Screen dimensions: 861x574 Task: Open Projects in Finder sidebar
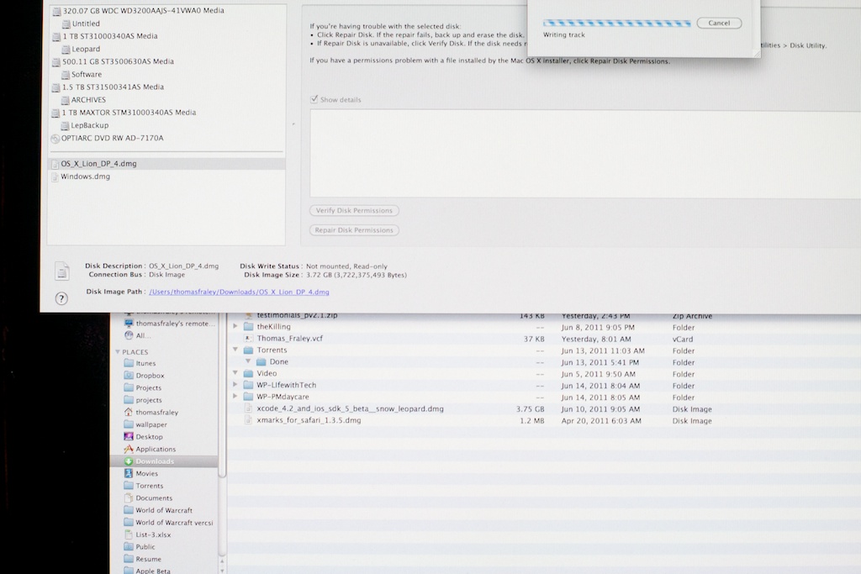(148, 388)
